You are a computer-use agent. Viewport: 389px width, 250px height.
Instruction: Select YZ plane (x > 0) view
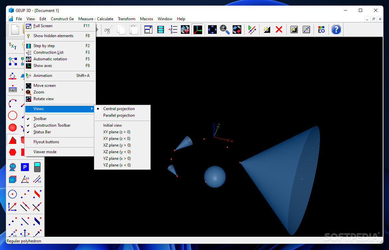(122, 158)
